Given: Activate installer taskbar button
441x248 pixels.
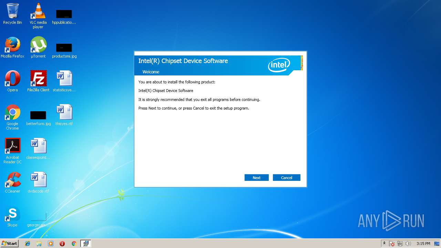Looking at the screenshot, I should point(86,244).
